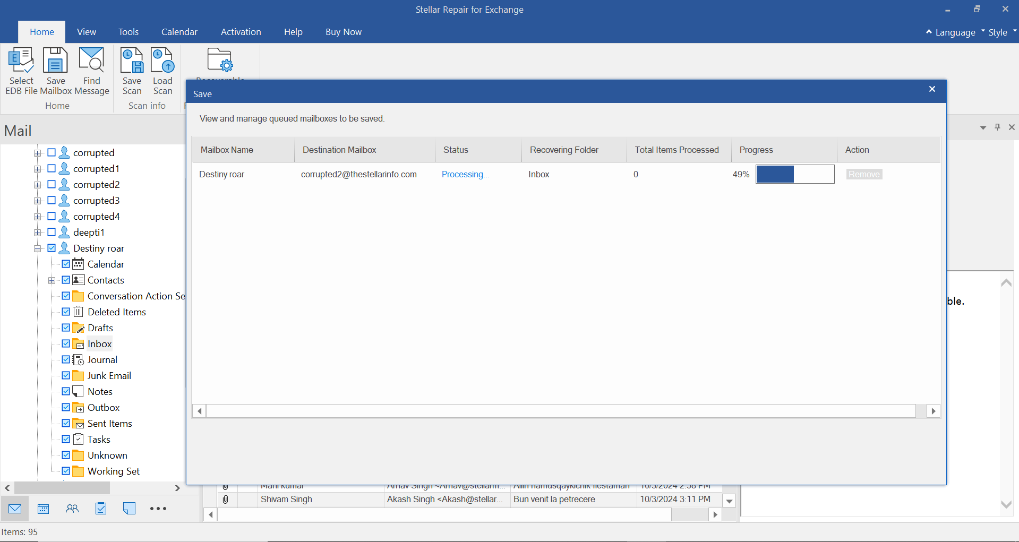
Task: Open the contacts view icon in the bottom bar
Action: (72, 509)
